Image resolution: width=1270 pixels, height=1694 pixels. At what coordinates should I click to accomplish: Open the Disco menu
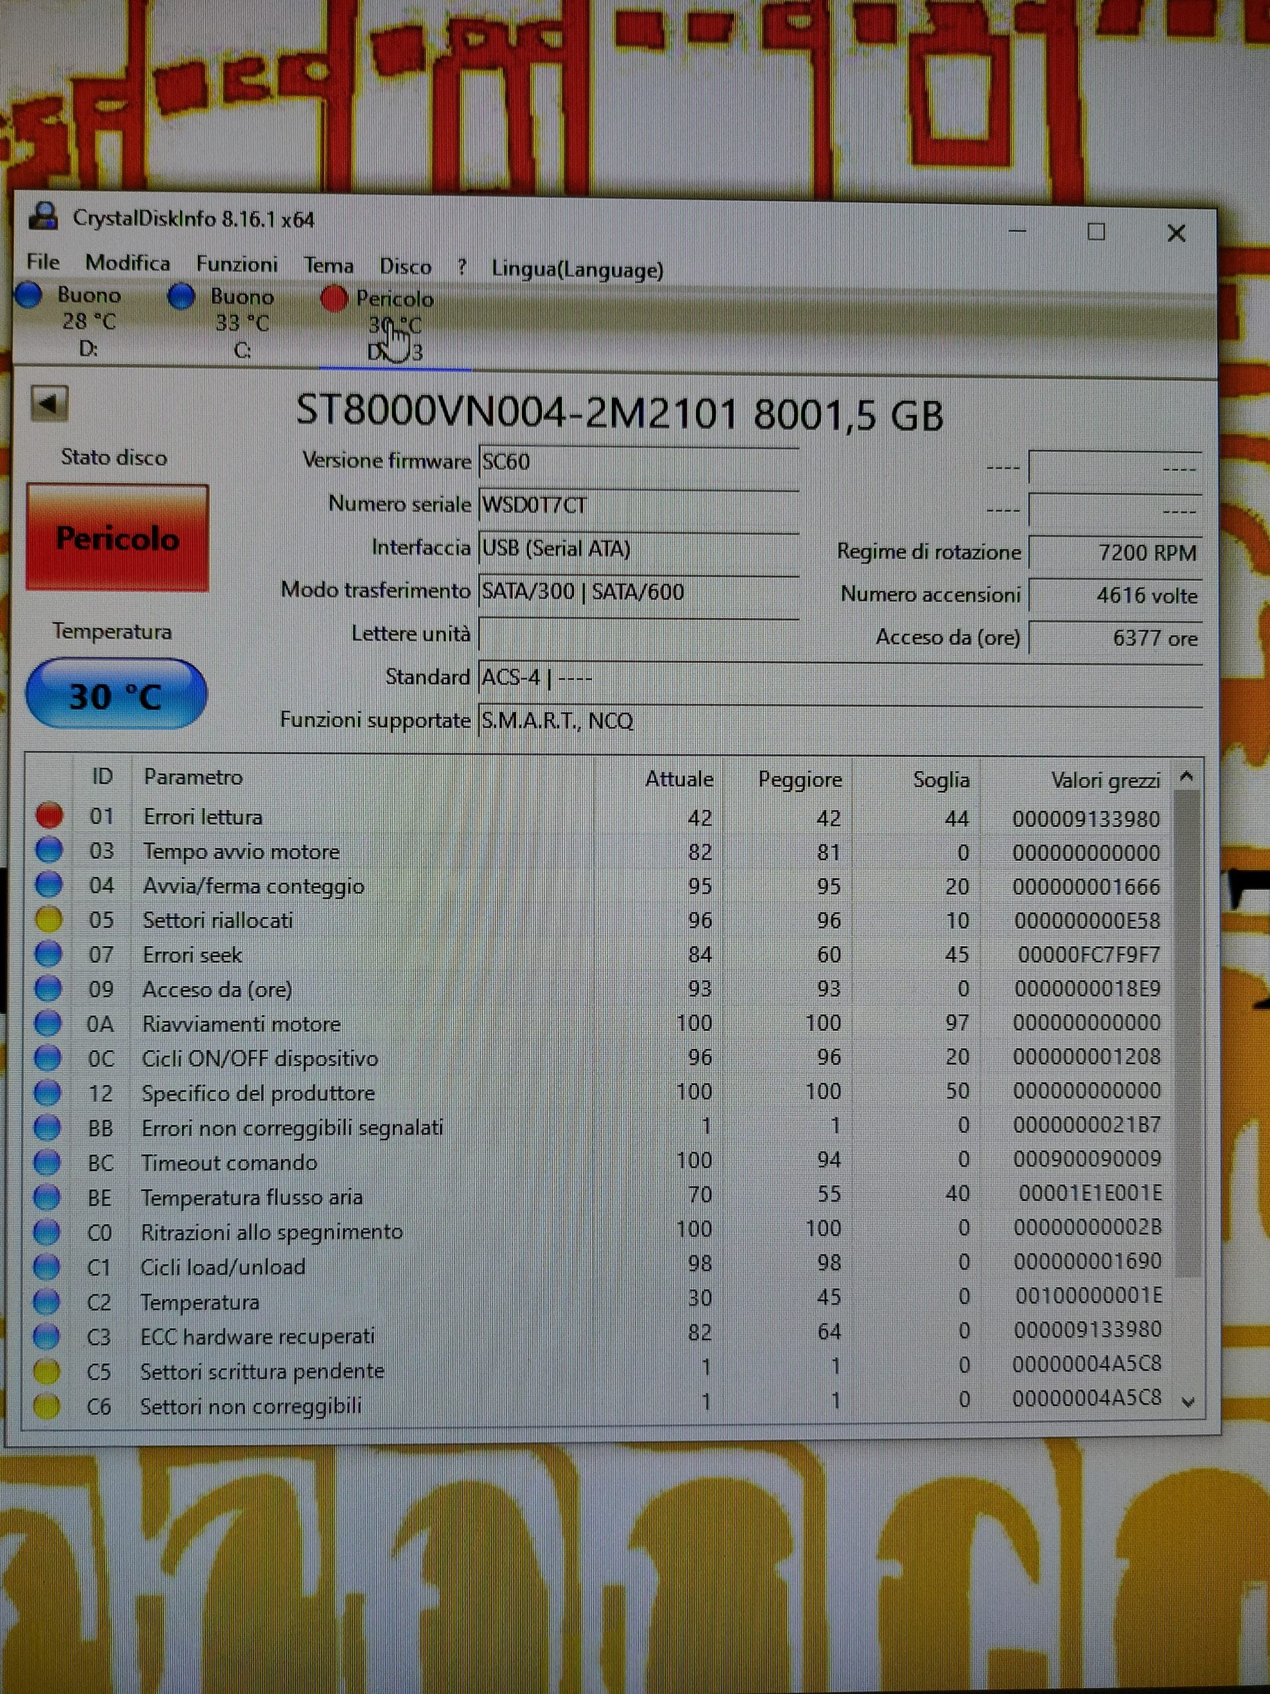(x=405, y=267)
